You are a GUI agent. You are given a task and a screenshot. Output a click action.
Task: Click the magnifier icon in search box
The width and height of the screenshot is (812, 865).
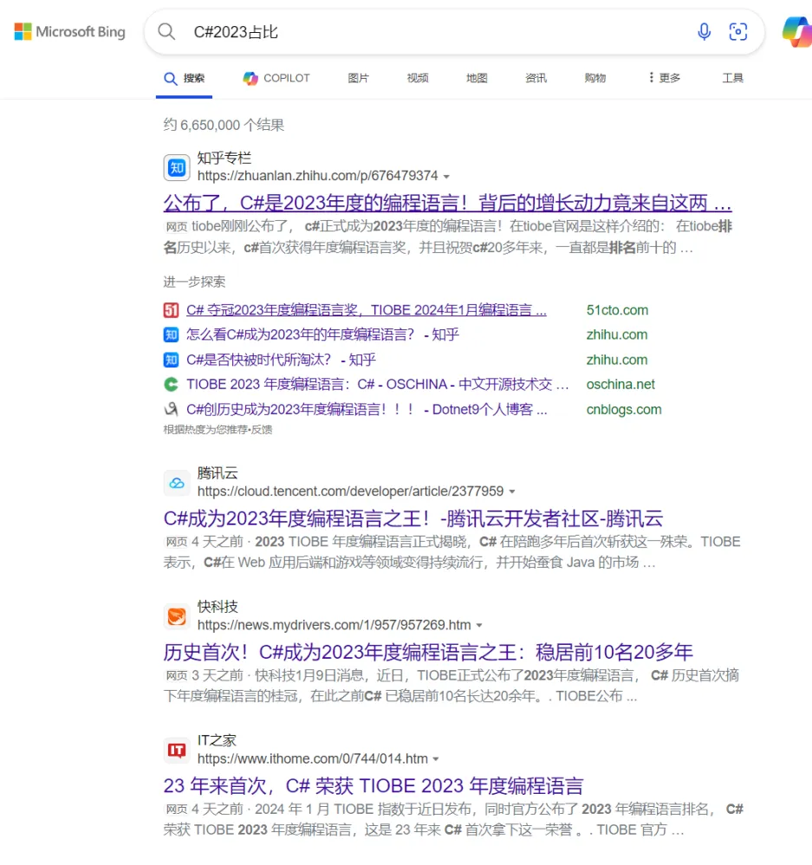(166, 32)
